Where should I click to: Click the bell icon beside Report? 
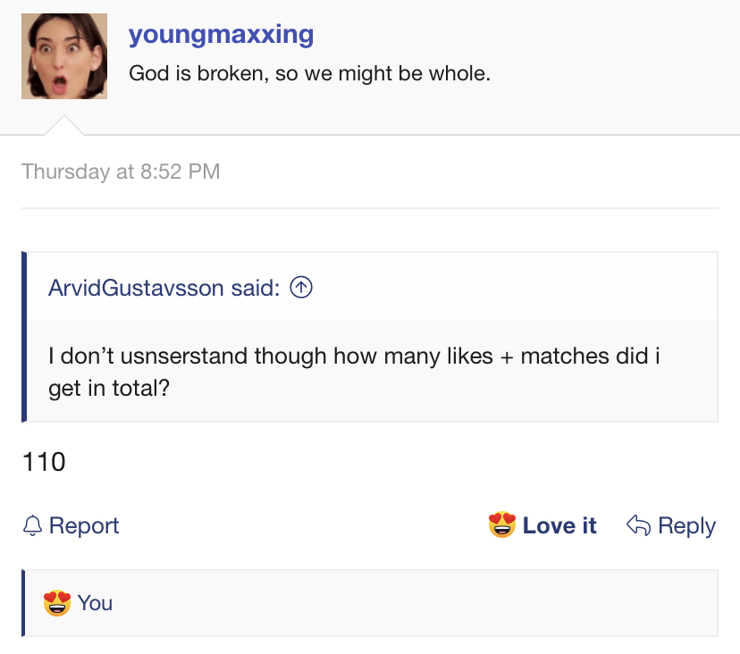[32, 525]
